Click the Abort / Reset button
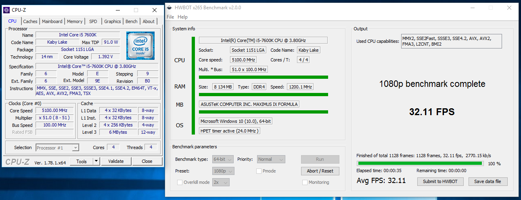The width and height of the screenshot is (521, 200). click(320, 171)
